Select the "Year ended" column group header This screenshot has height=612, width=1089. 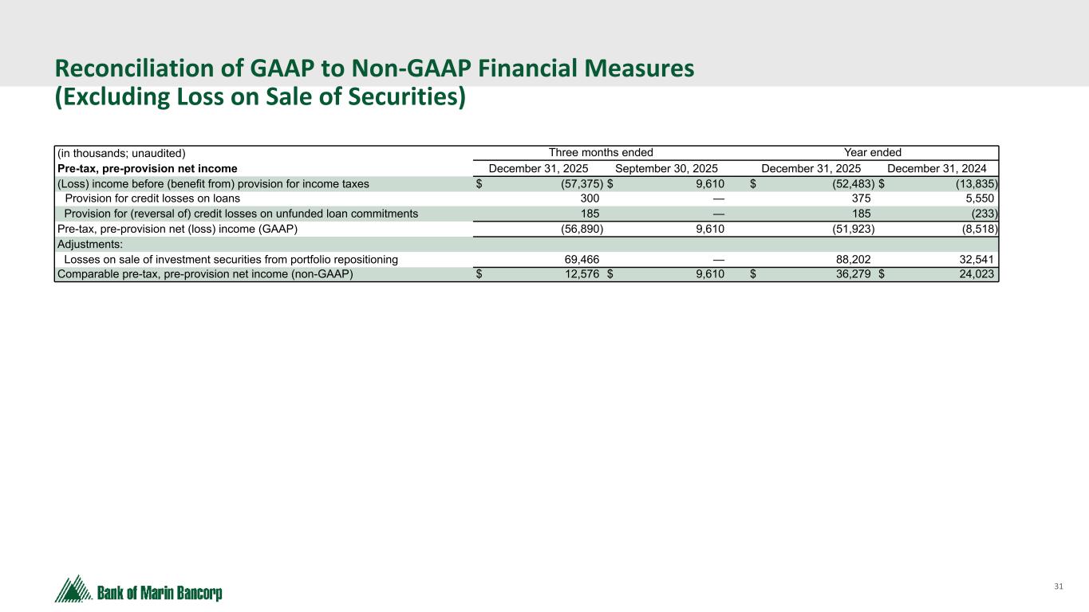(x=872, y=152)
